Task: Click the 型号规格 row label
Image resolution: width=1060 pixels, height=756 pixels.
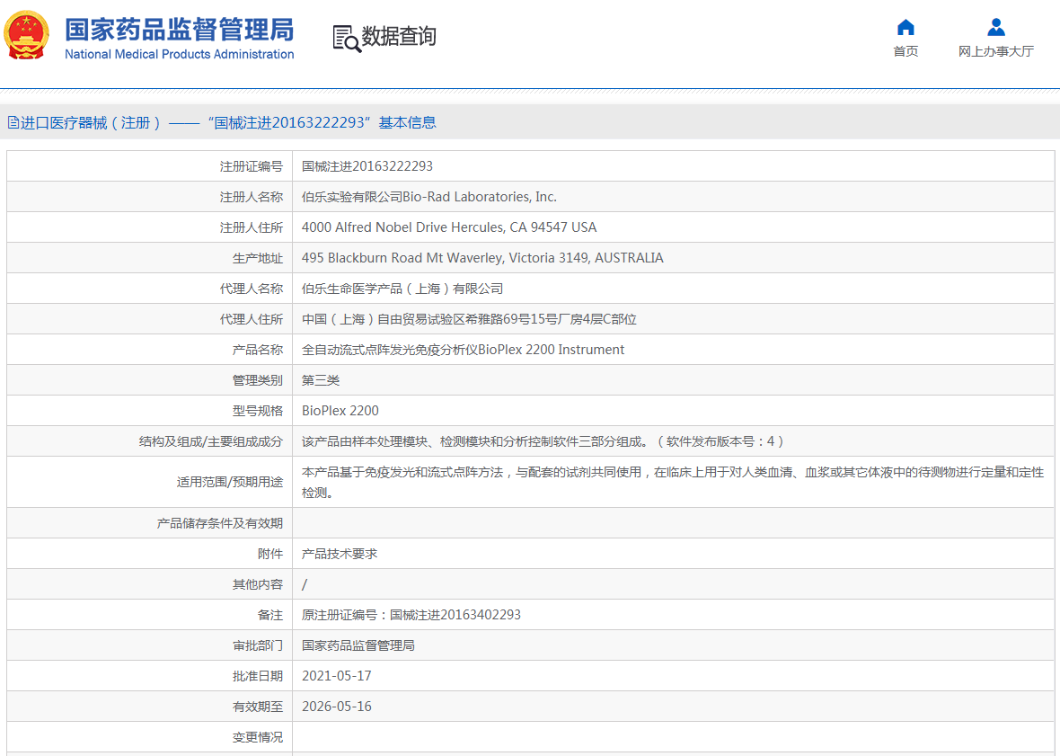Action: pos(258,411)
